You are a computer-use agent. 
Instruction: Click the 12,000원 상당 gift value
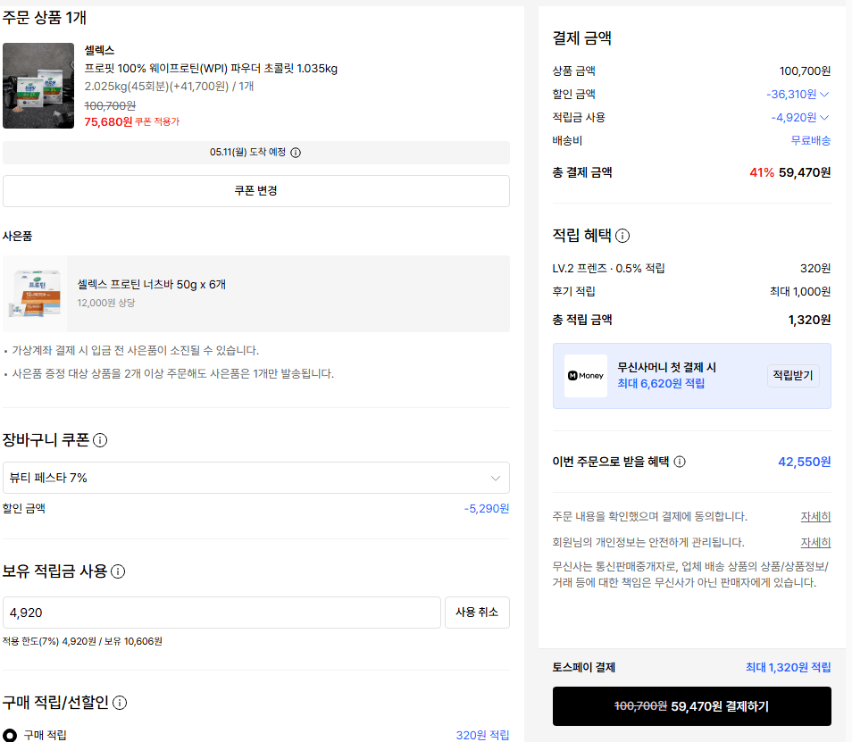[x=106, y=303]
